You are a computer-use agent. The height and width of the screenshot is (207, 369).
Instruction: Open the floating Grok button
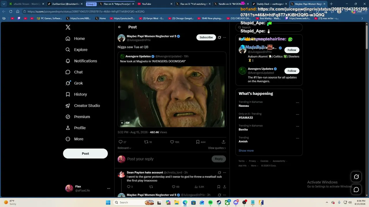click(x=356, y=177)
